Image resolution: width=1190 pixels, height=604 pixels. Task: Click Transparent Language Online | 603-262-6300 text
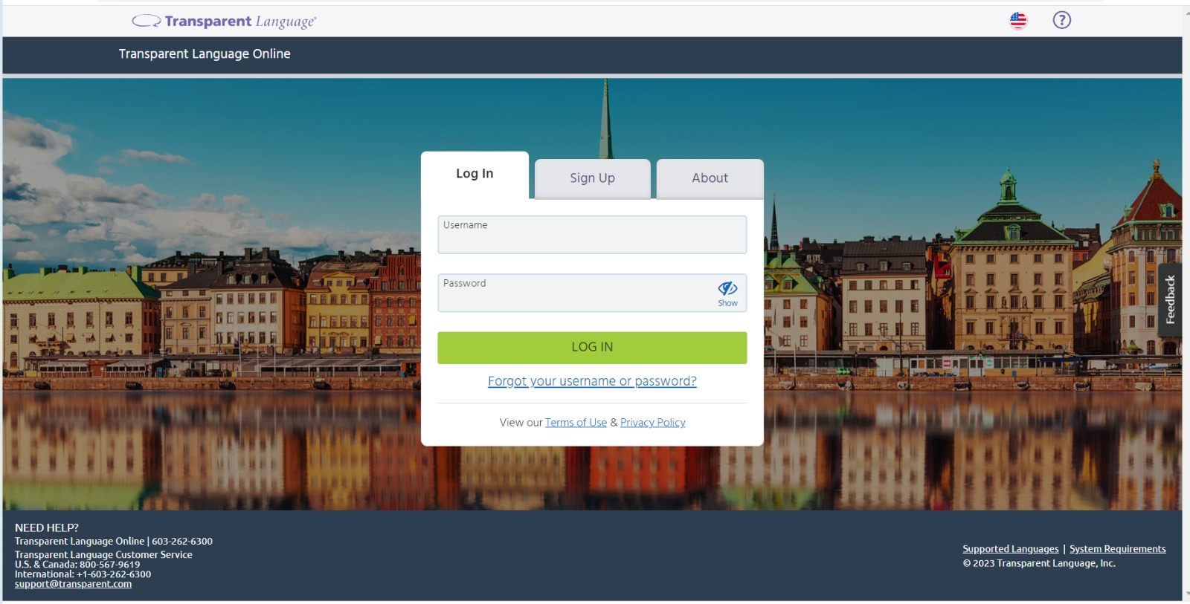click(x=114, y=542)
